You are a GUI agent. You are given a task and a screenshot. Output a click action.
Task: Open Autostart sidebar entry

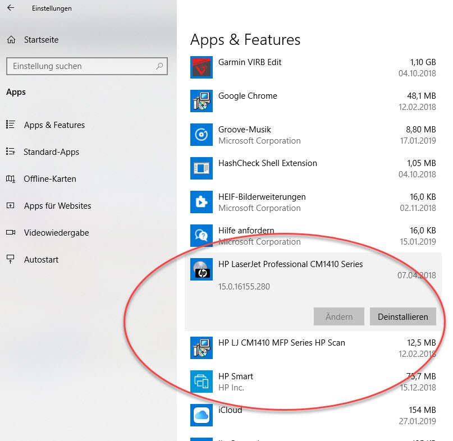tap(41, 260)
